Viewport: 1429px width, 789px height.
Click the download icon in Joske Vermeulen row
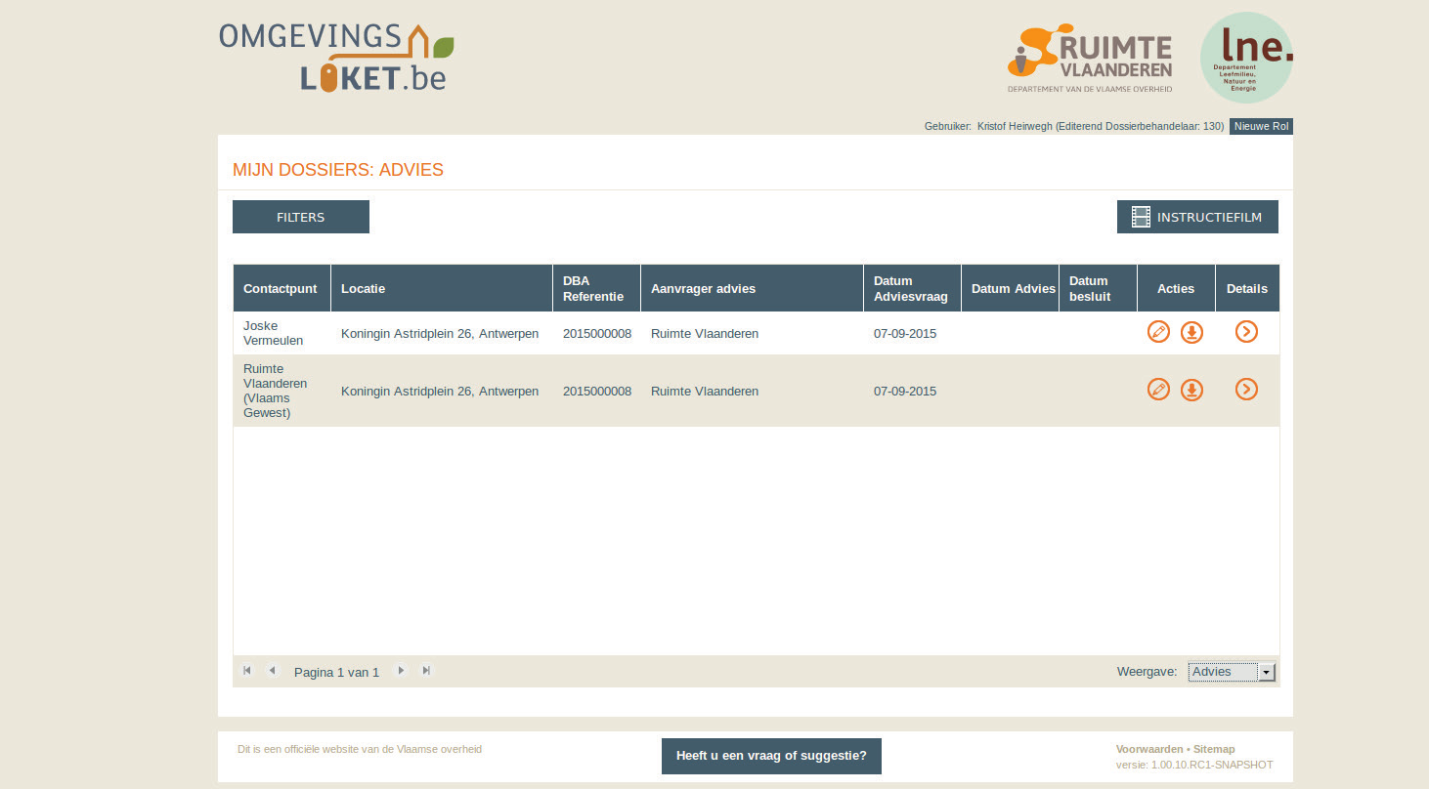pos(1191,332)
